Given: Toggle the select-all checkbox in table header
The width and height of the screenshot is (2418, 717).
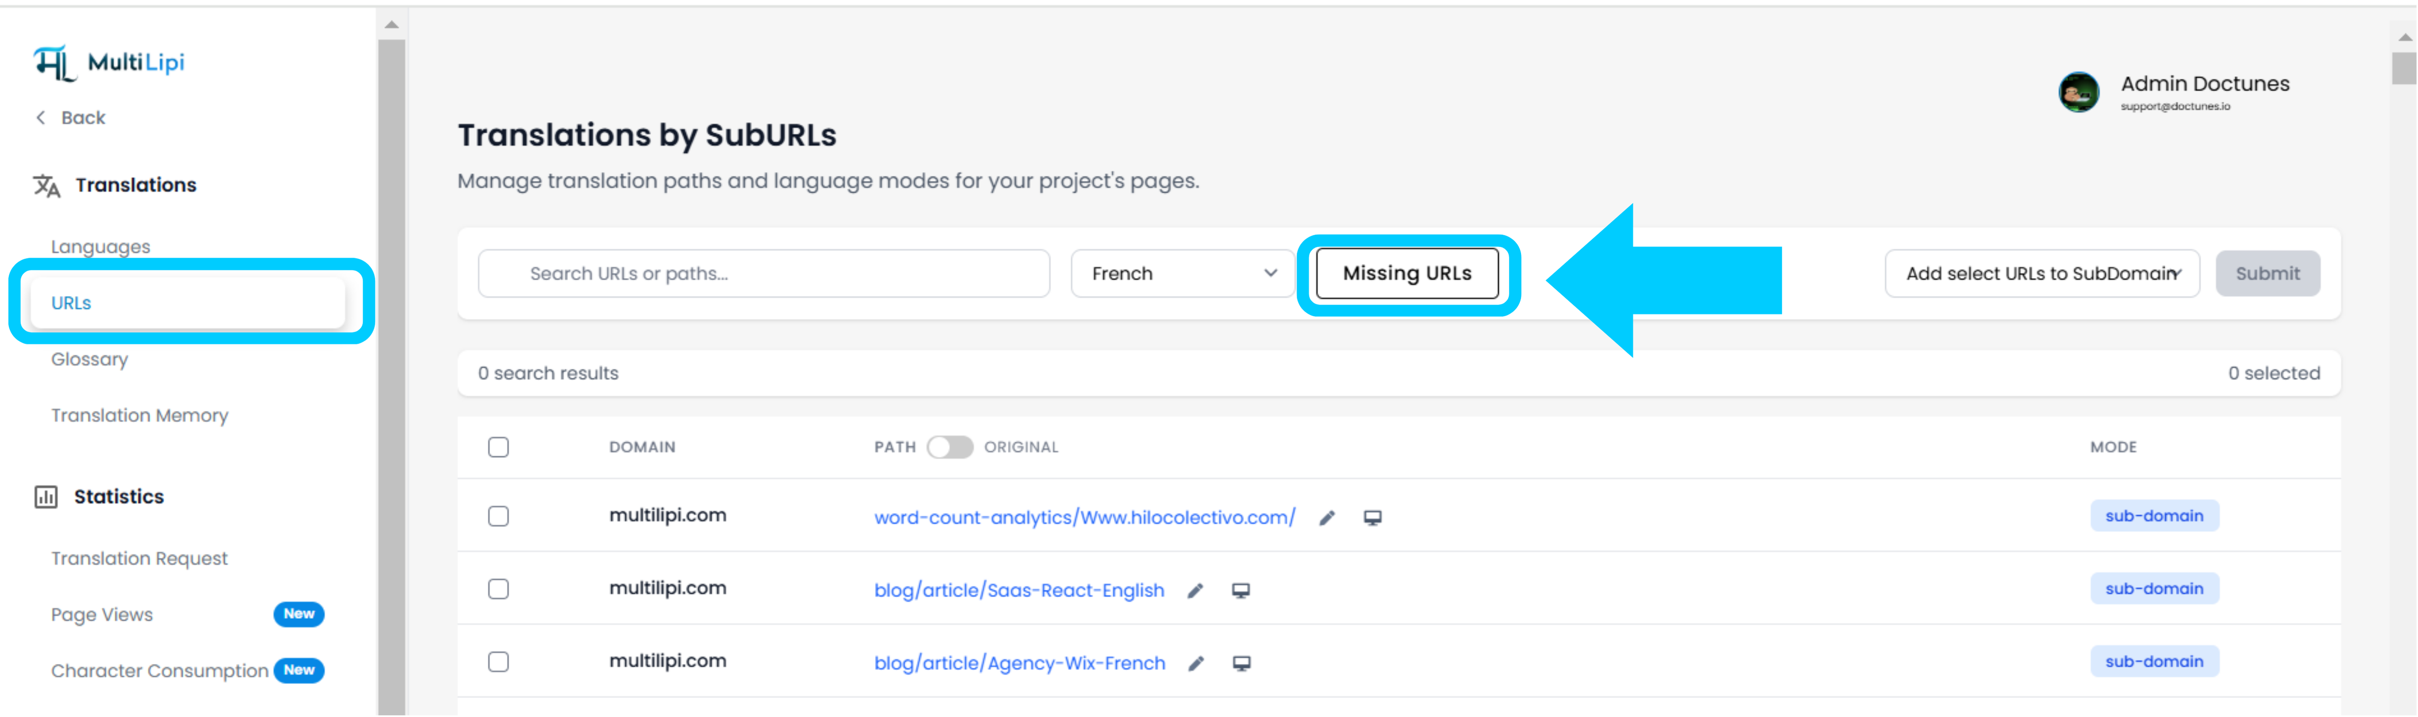Looking at the screenshot, I should coord(499,448).
